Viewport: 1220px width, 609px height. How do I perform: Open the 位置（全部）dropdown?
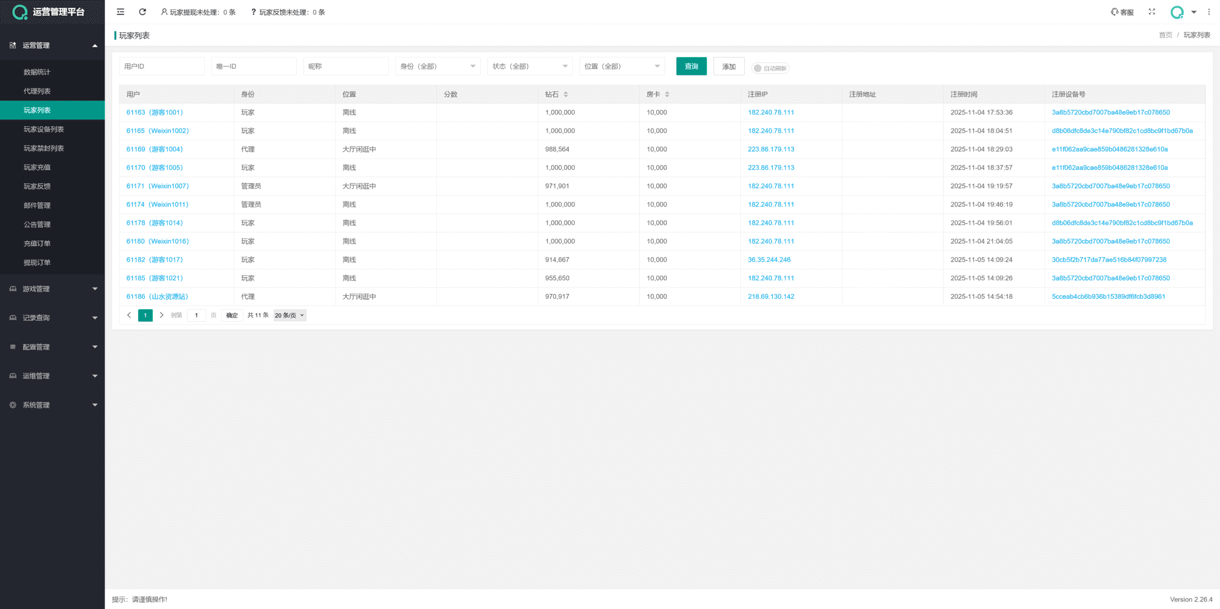(x=621, y=67)
